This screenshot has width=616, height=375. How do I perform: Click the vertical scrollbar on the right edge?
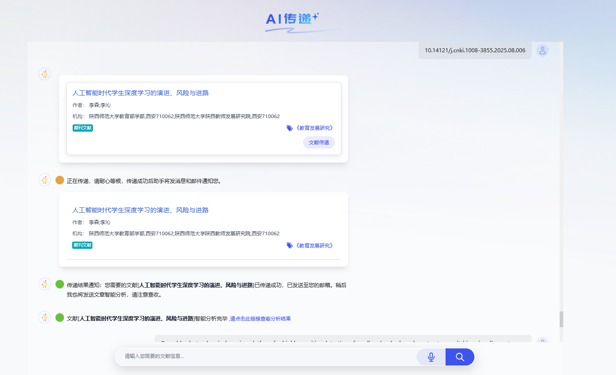[x=561, y=319]
